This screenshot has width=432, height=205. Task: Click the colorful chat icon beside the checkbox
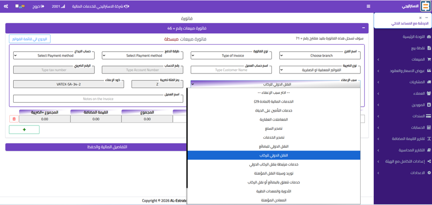click(23, 6)
